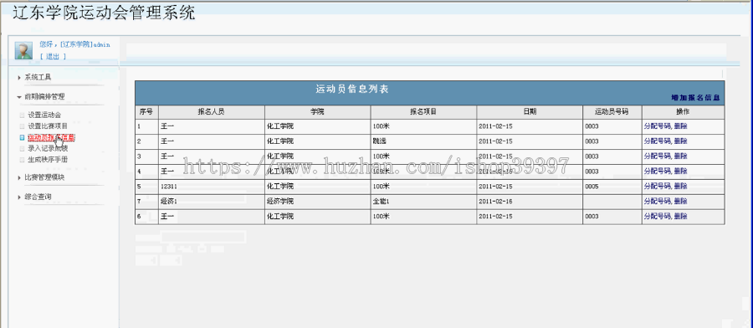Click the 增加报名信息 link
Image resolution: width=753 pixels, height=328 pixels.
pos(696,98)
